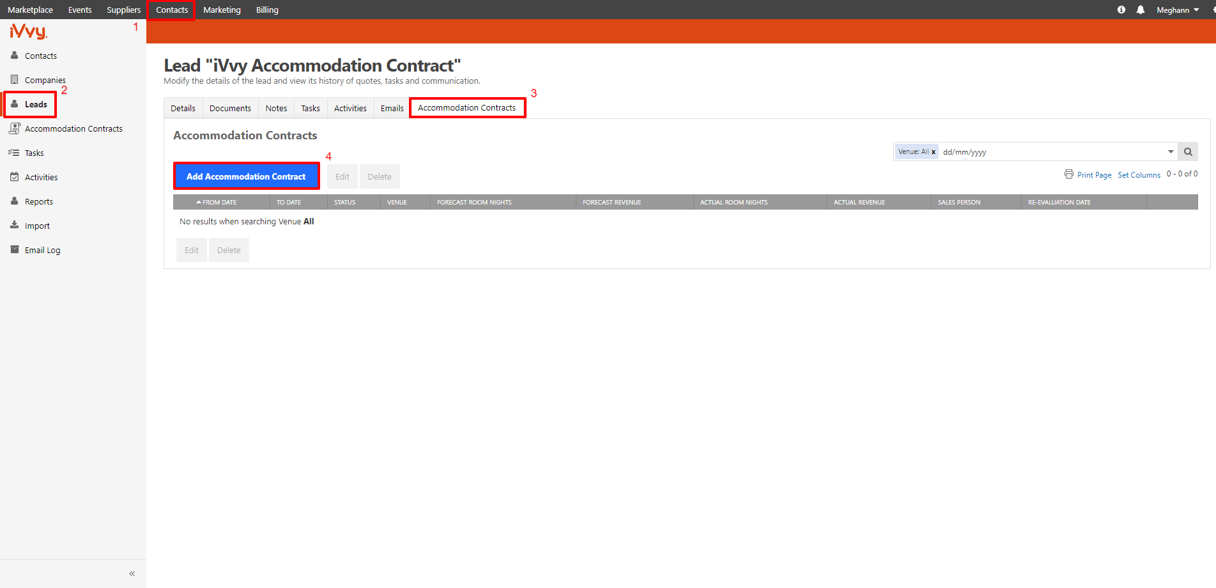The image size is (1216, 588).
Task: Go to Tasks in the sidebar
Action: 35,153
